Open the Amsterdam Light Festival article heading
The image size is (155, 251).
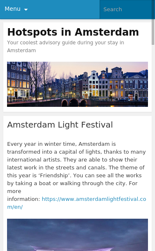60,125
